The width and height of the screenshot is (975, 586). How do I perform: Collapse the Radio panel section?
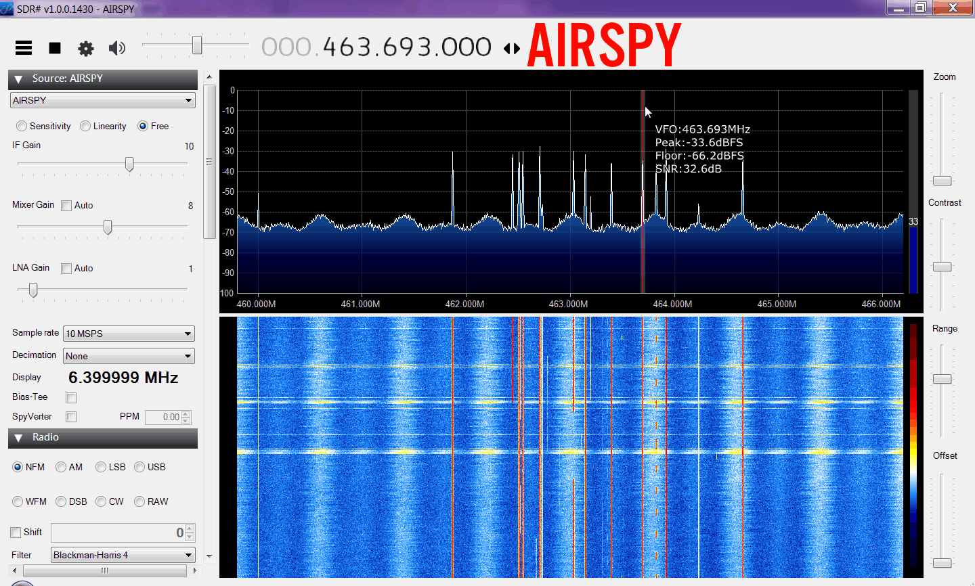(x=19, y=438)
